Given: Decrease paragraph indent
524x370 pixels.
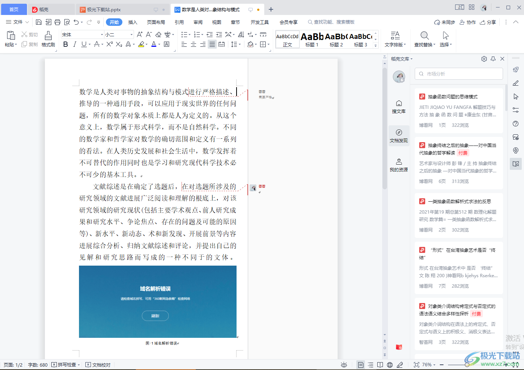Looking at the screenshot, I should point(210,34).
